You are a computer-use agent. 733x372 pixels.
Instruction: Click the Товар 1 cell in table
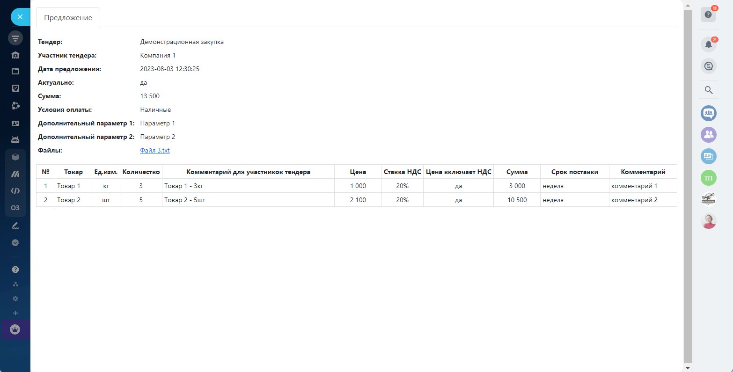coord(69,186)
